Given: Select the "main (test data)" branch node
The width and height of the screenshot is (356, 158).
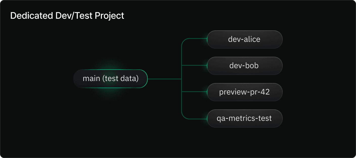Looking at the screenshot, I should click(x=110, y=79).
